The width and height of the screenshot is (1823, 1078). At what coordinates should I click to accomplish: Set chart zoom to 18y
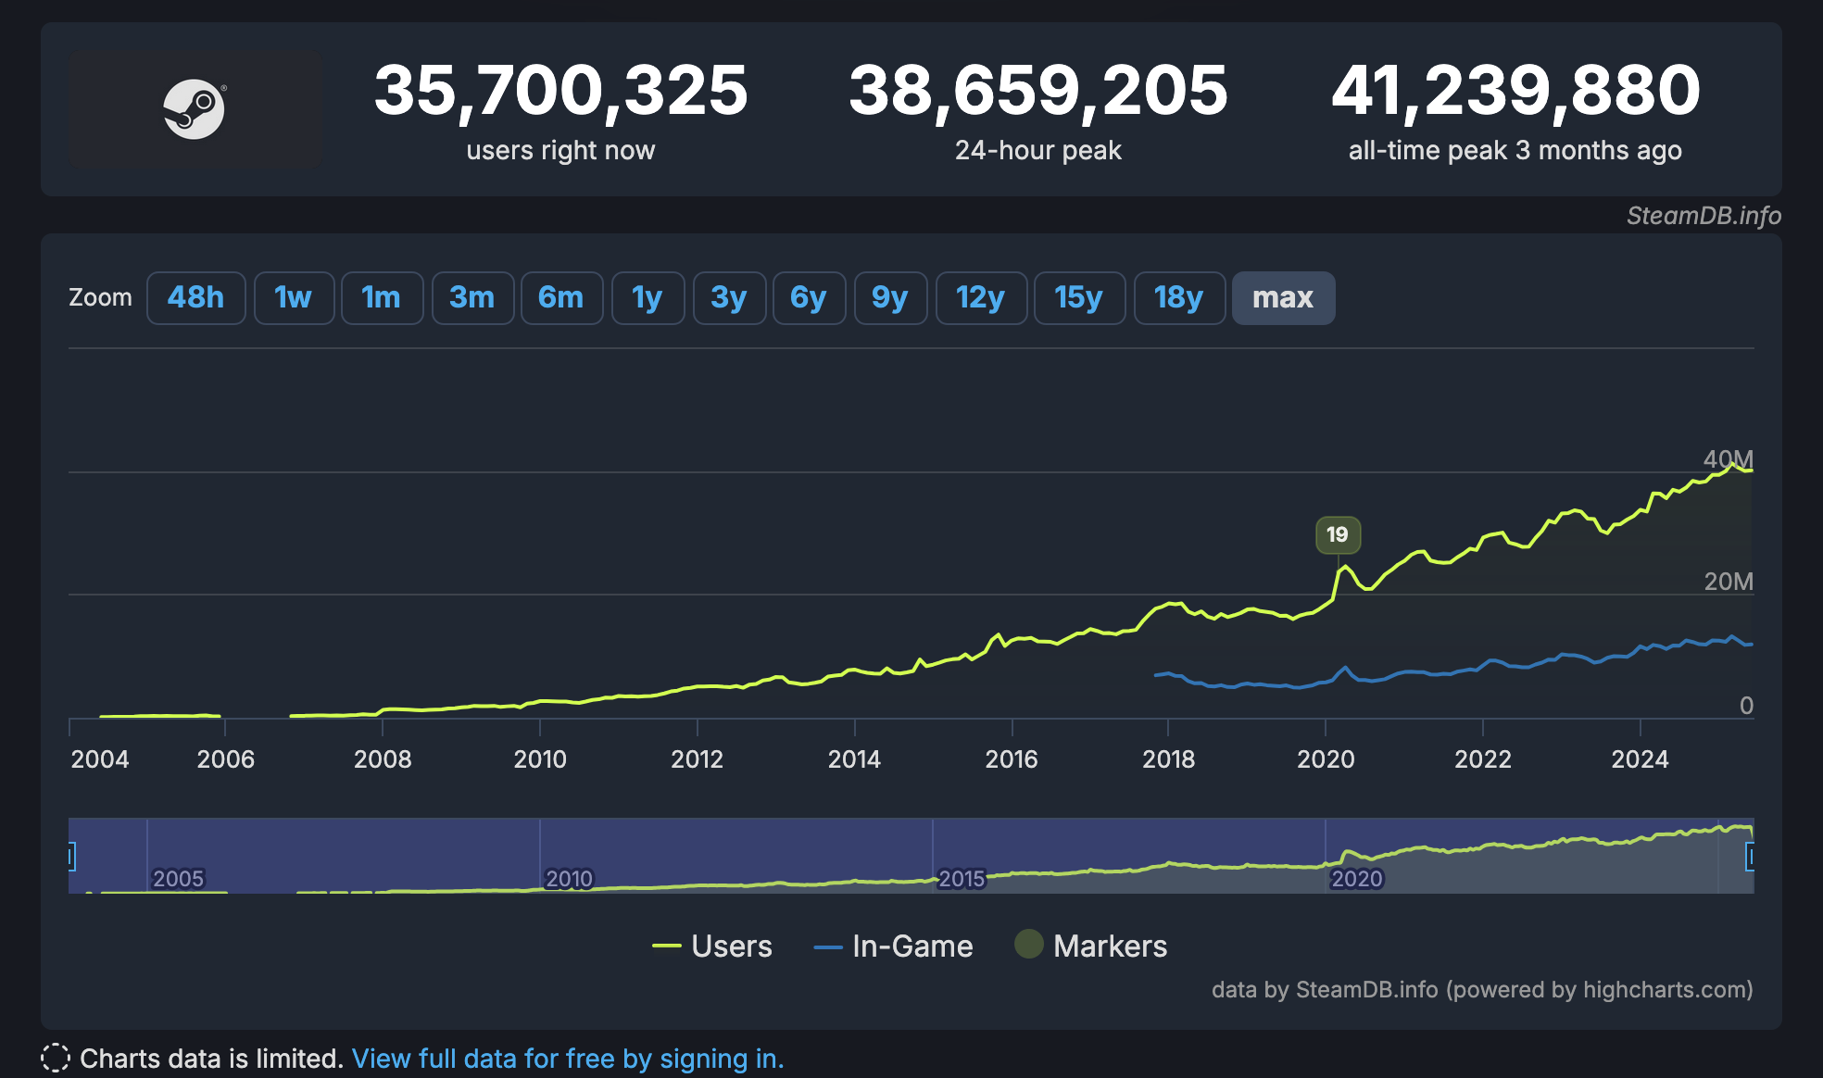click(1179, 298)
